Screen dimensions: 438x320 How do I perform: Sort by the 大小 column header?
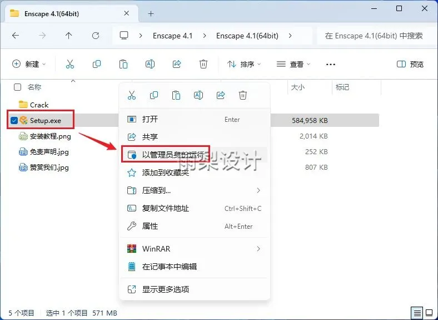pyautogui.click(x=298, y=87)
